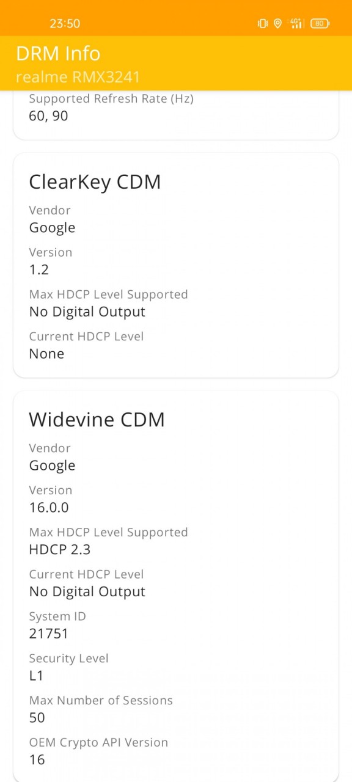Tap the Supported Refresh Rate value 60, 90
This screenshot has height=782, width=352.
pos(48,115)
